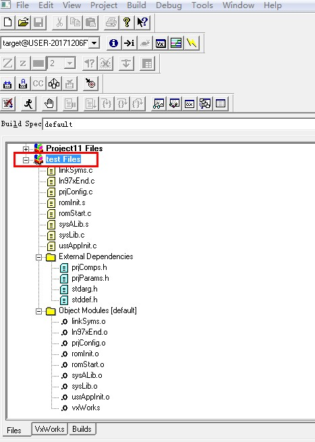Open the target server dropdown
Screen dimensions: 315x442
[94, 43]
